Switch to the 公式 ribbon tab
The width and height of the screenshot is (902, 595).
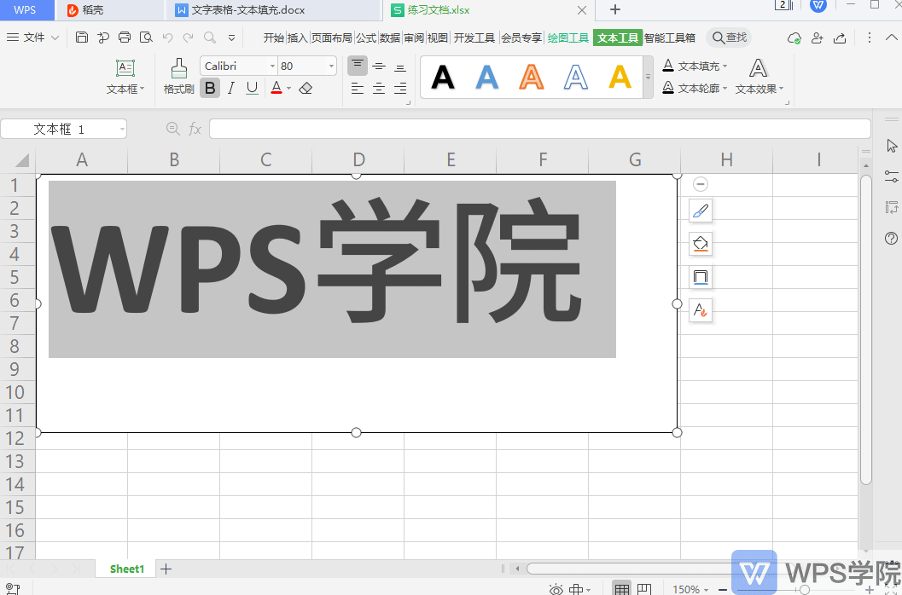point(366,38)
